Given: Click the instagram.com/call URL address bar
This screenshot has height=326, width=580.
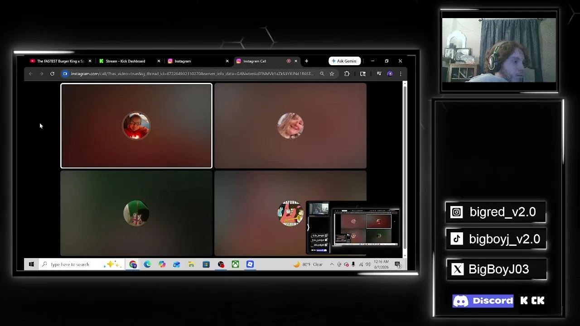Looking at the screenshot, I should [192, 74].
